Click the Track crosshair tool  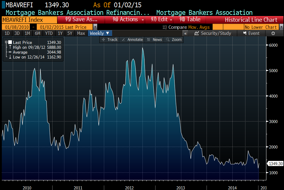[109, 40]
